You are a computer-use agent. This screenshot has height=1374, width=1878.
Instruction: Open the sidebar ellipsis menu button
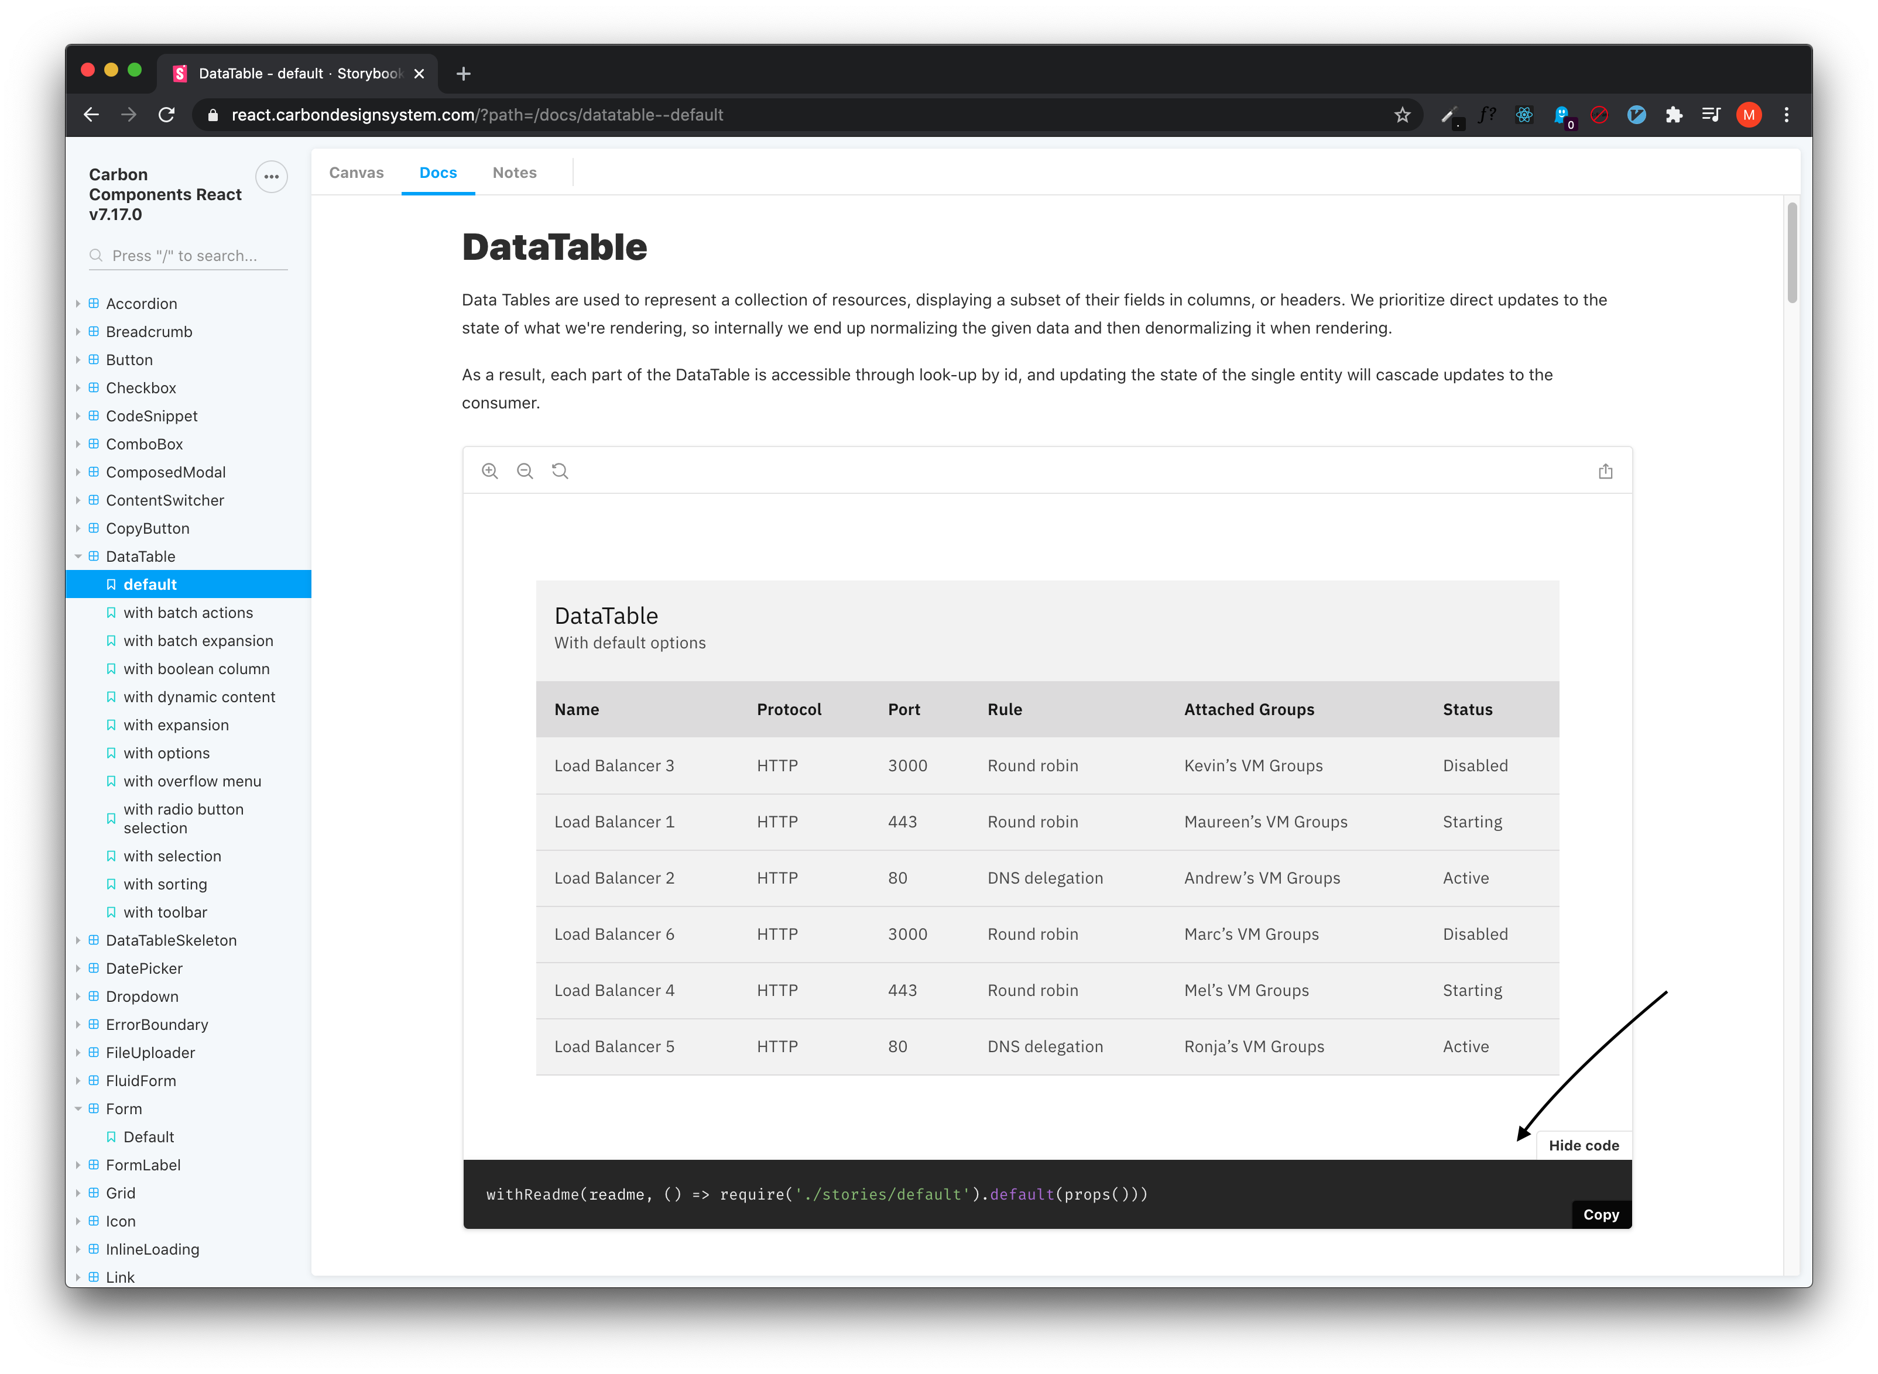(x=271, y=176)
